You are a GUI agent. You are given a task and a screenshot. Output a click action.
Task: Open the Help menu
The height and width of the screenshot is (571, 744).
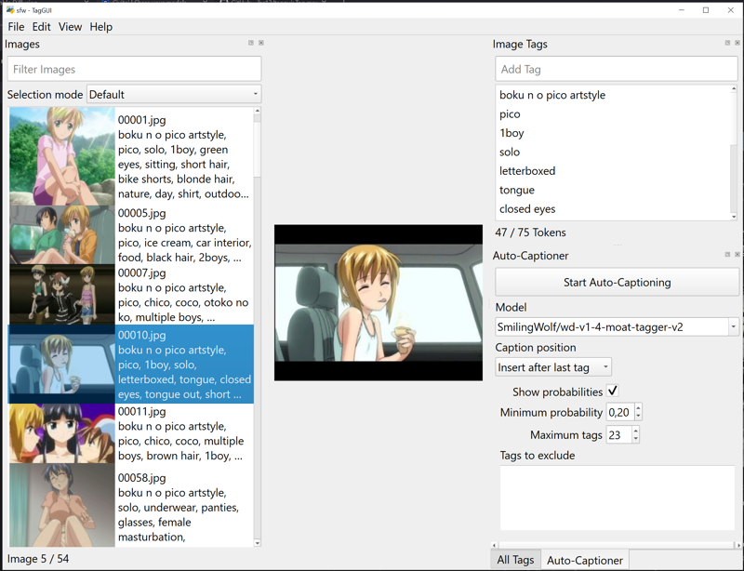(x=101, y=27)
